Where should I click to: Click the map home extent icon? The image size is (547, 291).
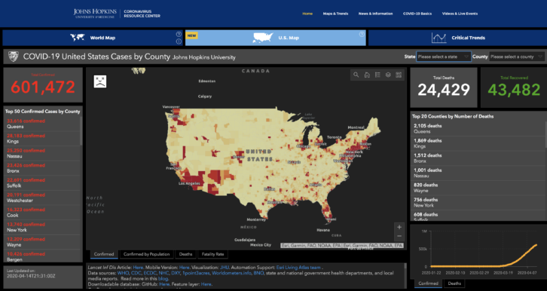(x=367, y=75)
